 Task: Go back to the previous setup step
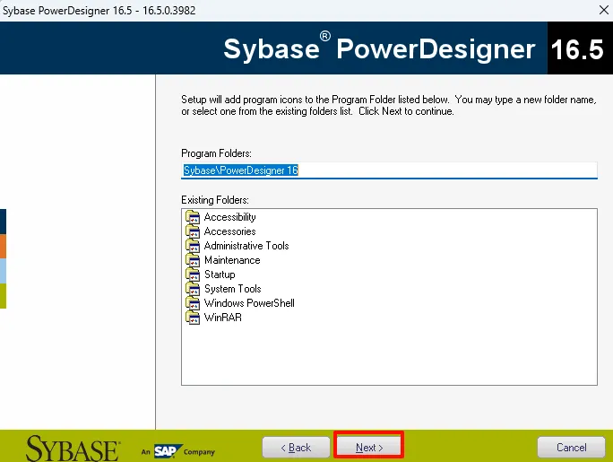296,447
